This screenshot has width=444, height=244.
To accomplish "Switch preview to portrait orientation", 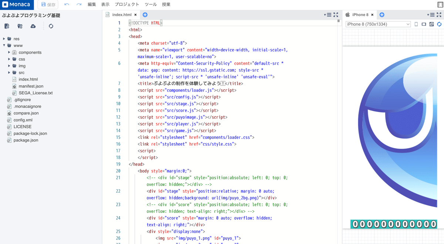I will (x=416, y=24).
